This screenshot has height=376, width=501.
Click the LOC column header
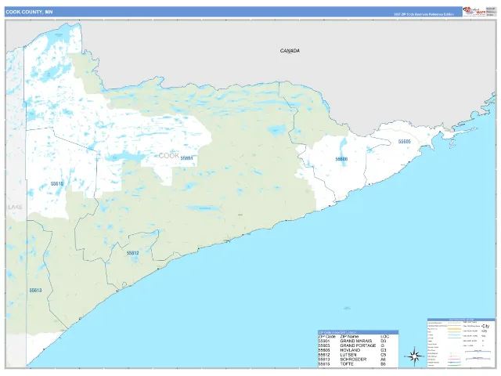coord(384,337)
